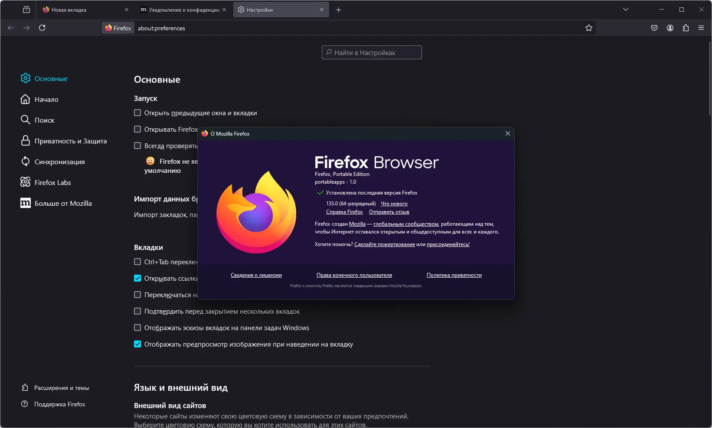This screenshot has width=712, height=428.
Task: Open the Справка Firefox link
Action: click(x=344, y=212)
